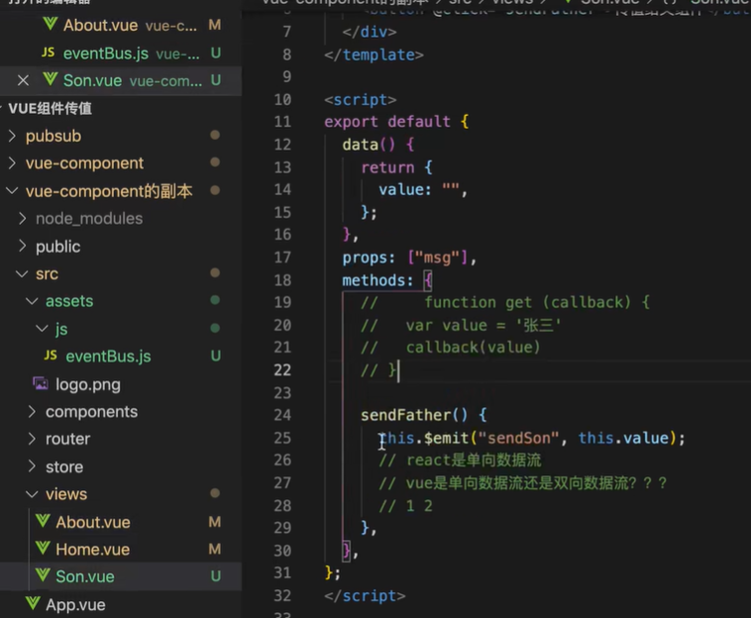Click closing '</script>' tag

(x=365, y=596)
